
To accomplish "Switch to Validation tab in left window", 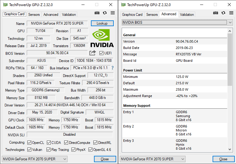I will point(69,15).
